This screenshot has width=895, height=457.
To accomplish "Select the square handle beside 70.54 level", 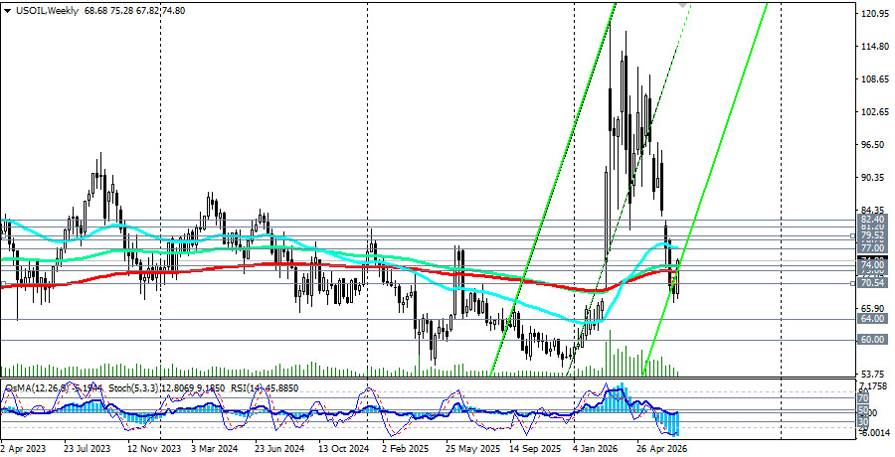I will [x=853, y=283].
